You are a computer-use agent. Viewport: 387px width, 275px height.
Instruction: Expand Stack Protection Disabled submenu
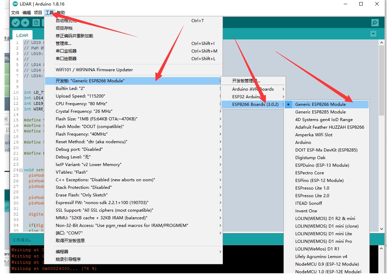click(x=134, y=187)
